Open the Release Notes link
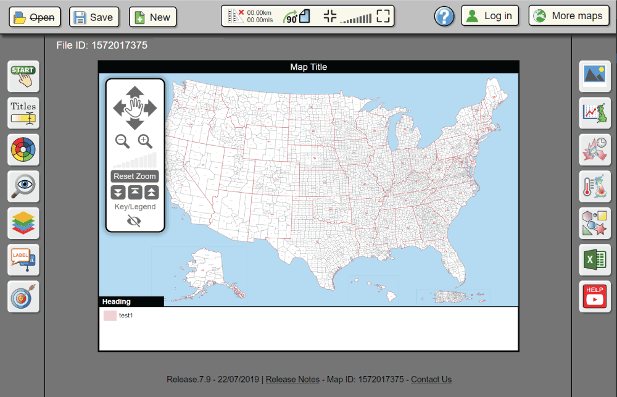The image size is (617, 397). (292, 379)
